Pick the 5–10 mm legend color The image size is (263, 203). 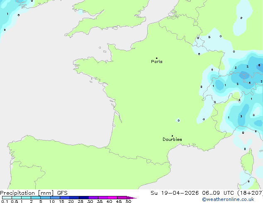coord(45,198)
